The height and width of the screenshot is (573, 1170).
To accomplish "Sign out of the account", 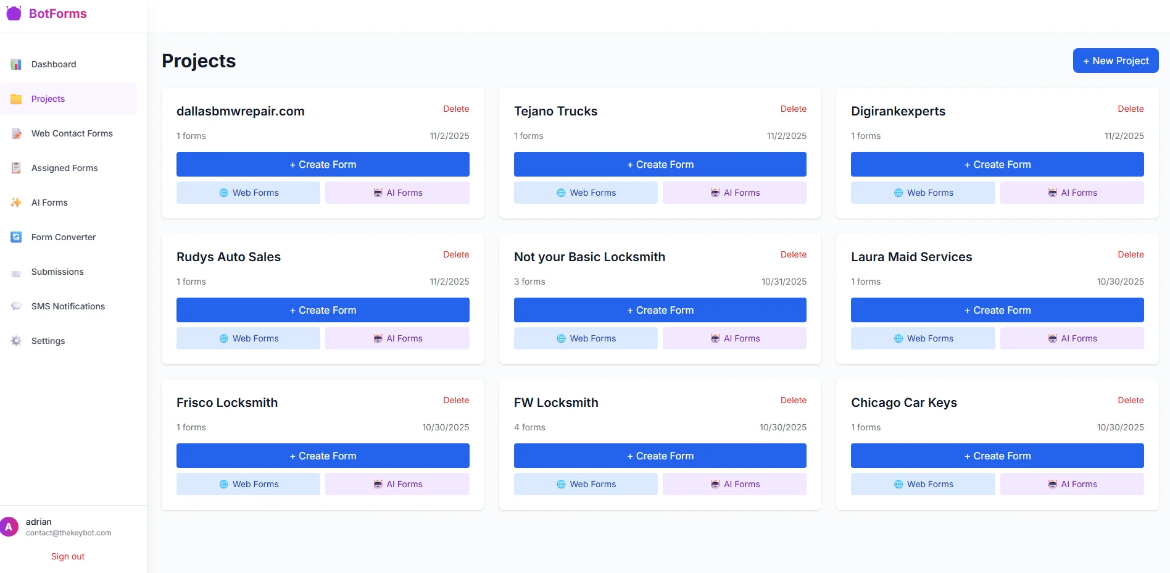I will [67, 556].
